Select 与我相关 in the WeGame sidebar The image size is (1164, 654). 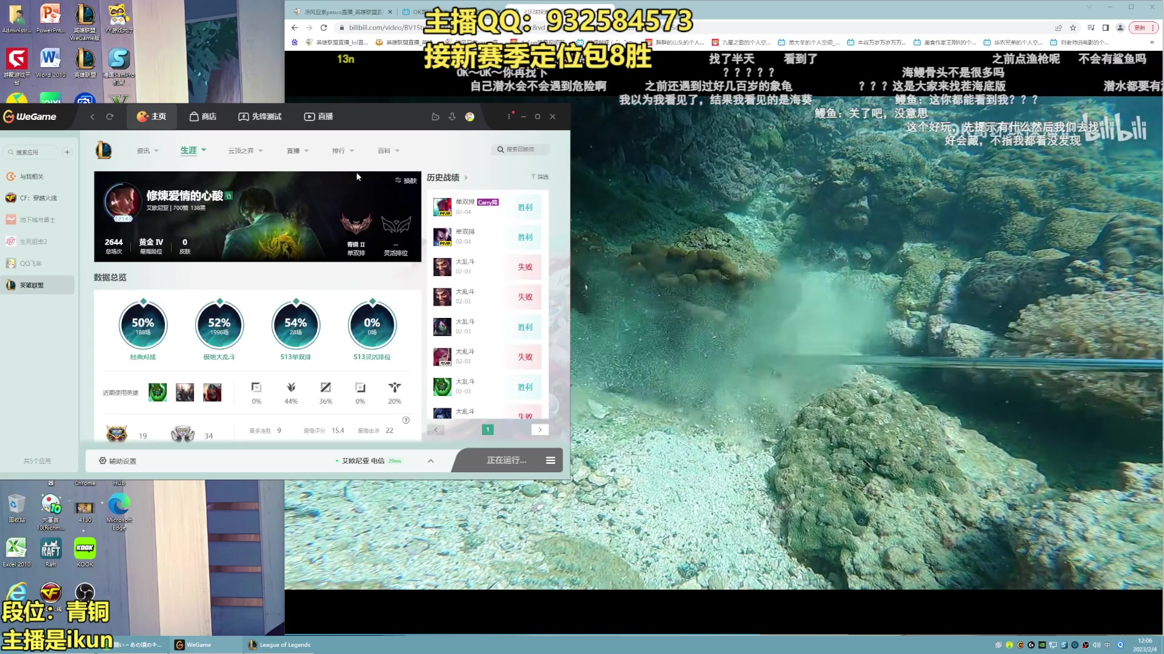38,176
